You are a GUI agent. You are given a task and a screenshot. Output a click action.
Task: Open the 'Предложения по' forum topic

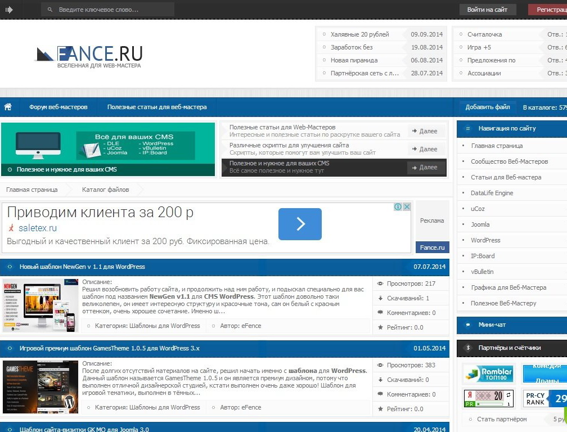[492, 60]
